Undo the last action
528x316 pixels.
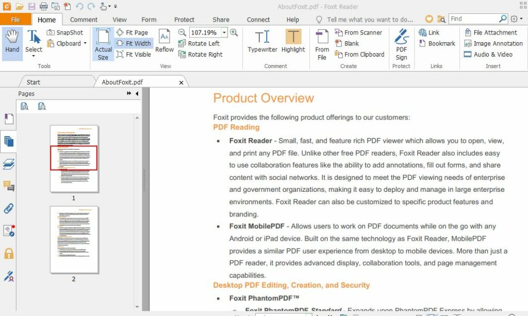click(x=79, y=6)
